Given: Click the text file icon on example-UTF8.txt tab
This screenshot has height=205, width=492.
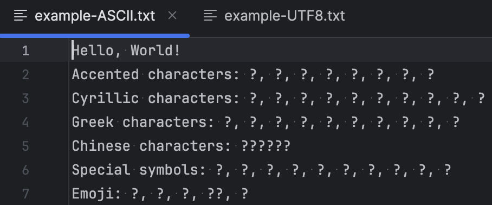Looking at the screenshot, I should 210,16.
